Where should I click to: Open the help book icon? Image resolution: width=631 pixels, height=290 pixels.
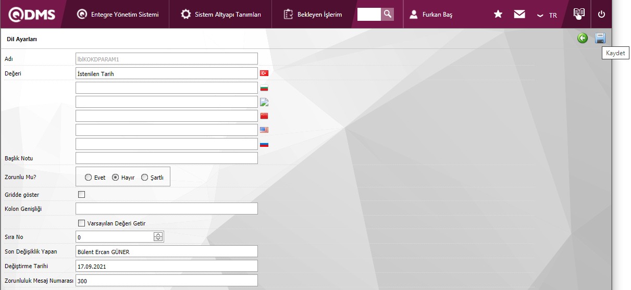coord(579,14)
